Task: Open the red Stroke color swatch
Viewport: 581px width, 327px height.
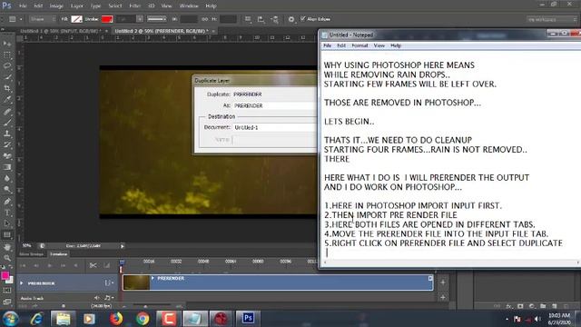Action: 107,19
